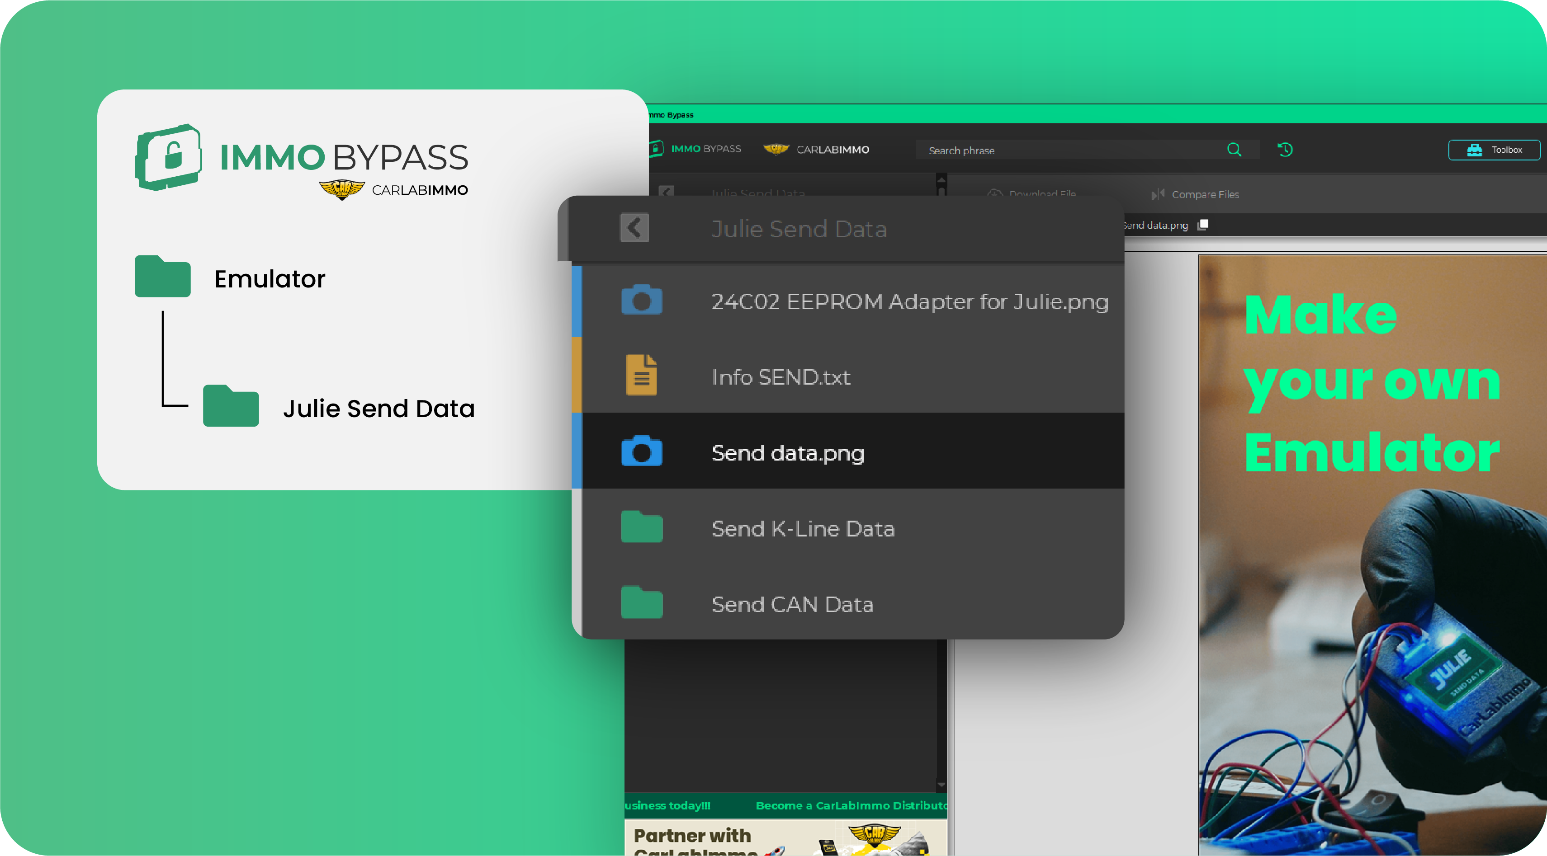Click the Compare Files button

click(1195, 194)
